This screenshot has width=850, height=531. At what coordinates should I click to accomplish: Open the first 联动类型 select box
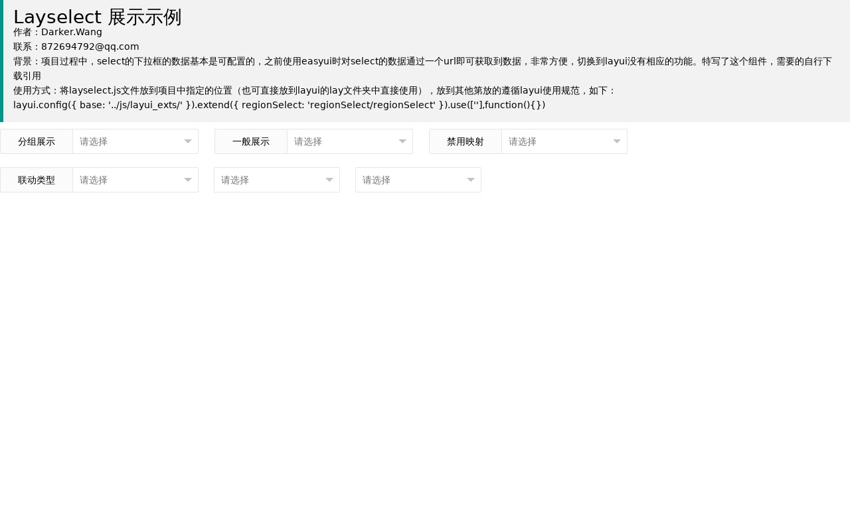pyautogui.click(x=135, y=180)
